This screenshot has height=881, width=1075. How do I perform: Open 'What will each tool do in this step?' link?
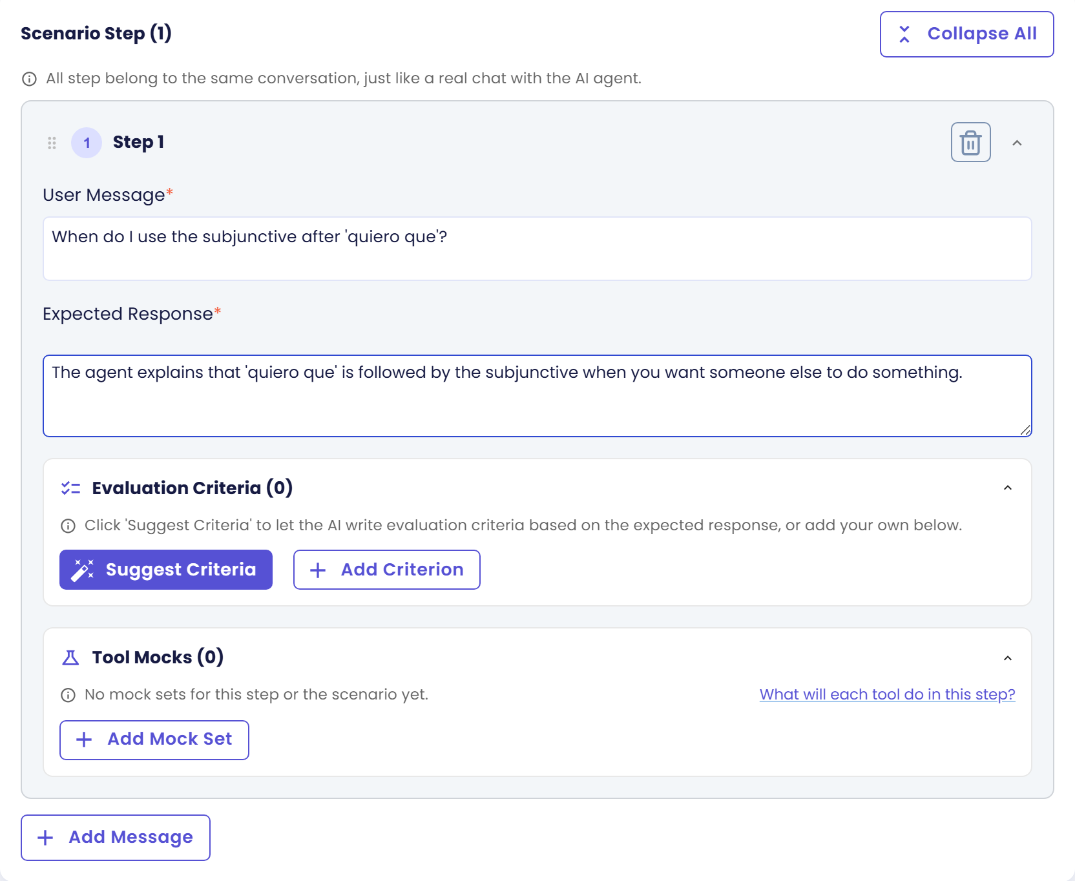pos(887,694)
